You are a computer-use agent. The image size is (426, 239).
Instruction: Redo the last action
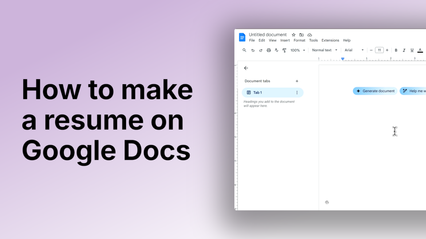pos(260,50)
